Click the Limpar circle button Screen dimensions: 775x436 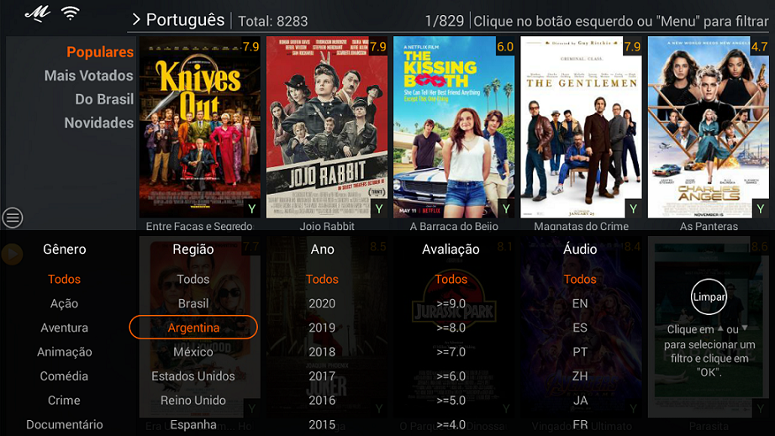pyautogui.click(x=709, y=297)
